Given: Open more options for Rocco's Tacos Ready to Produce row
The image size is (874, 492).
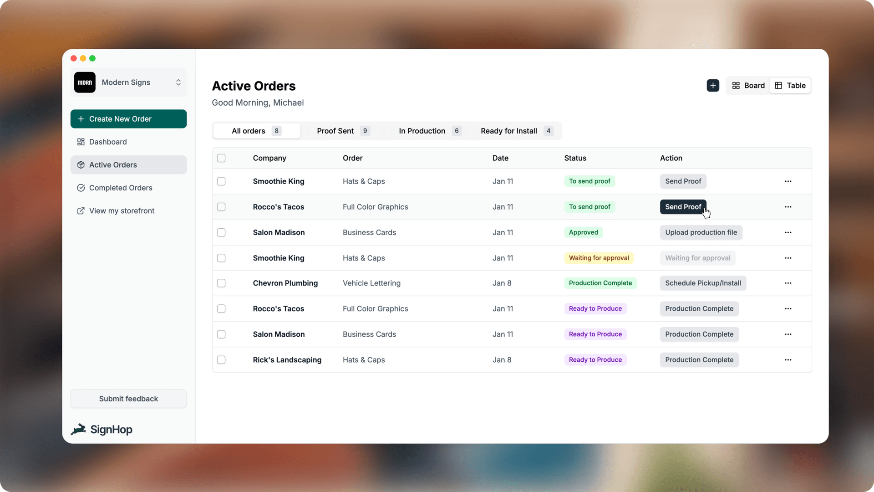Looking at the screenshot, I should [x=788, y=308].
